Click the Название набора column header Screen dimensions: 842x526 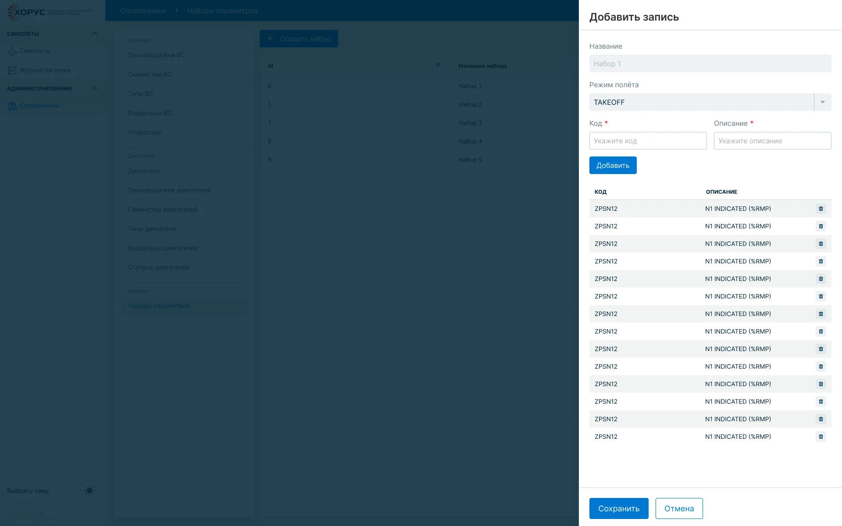(483, 66)
